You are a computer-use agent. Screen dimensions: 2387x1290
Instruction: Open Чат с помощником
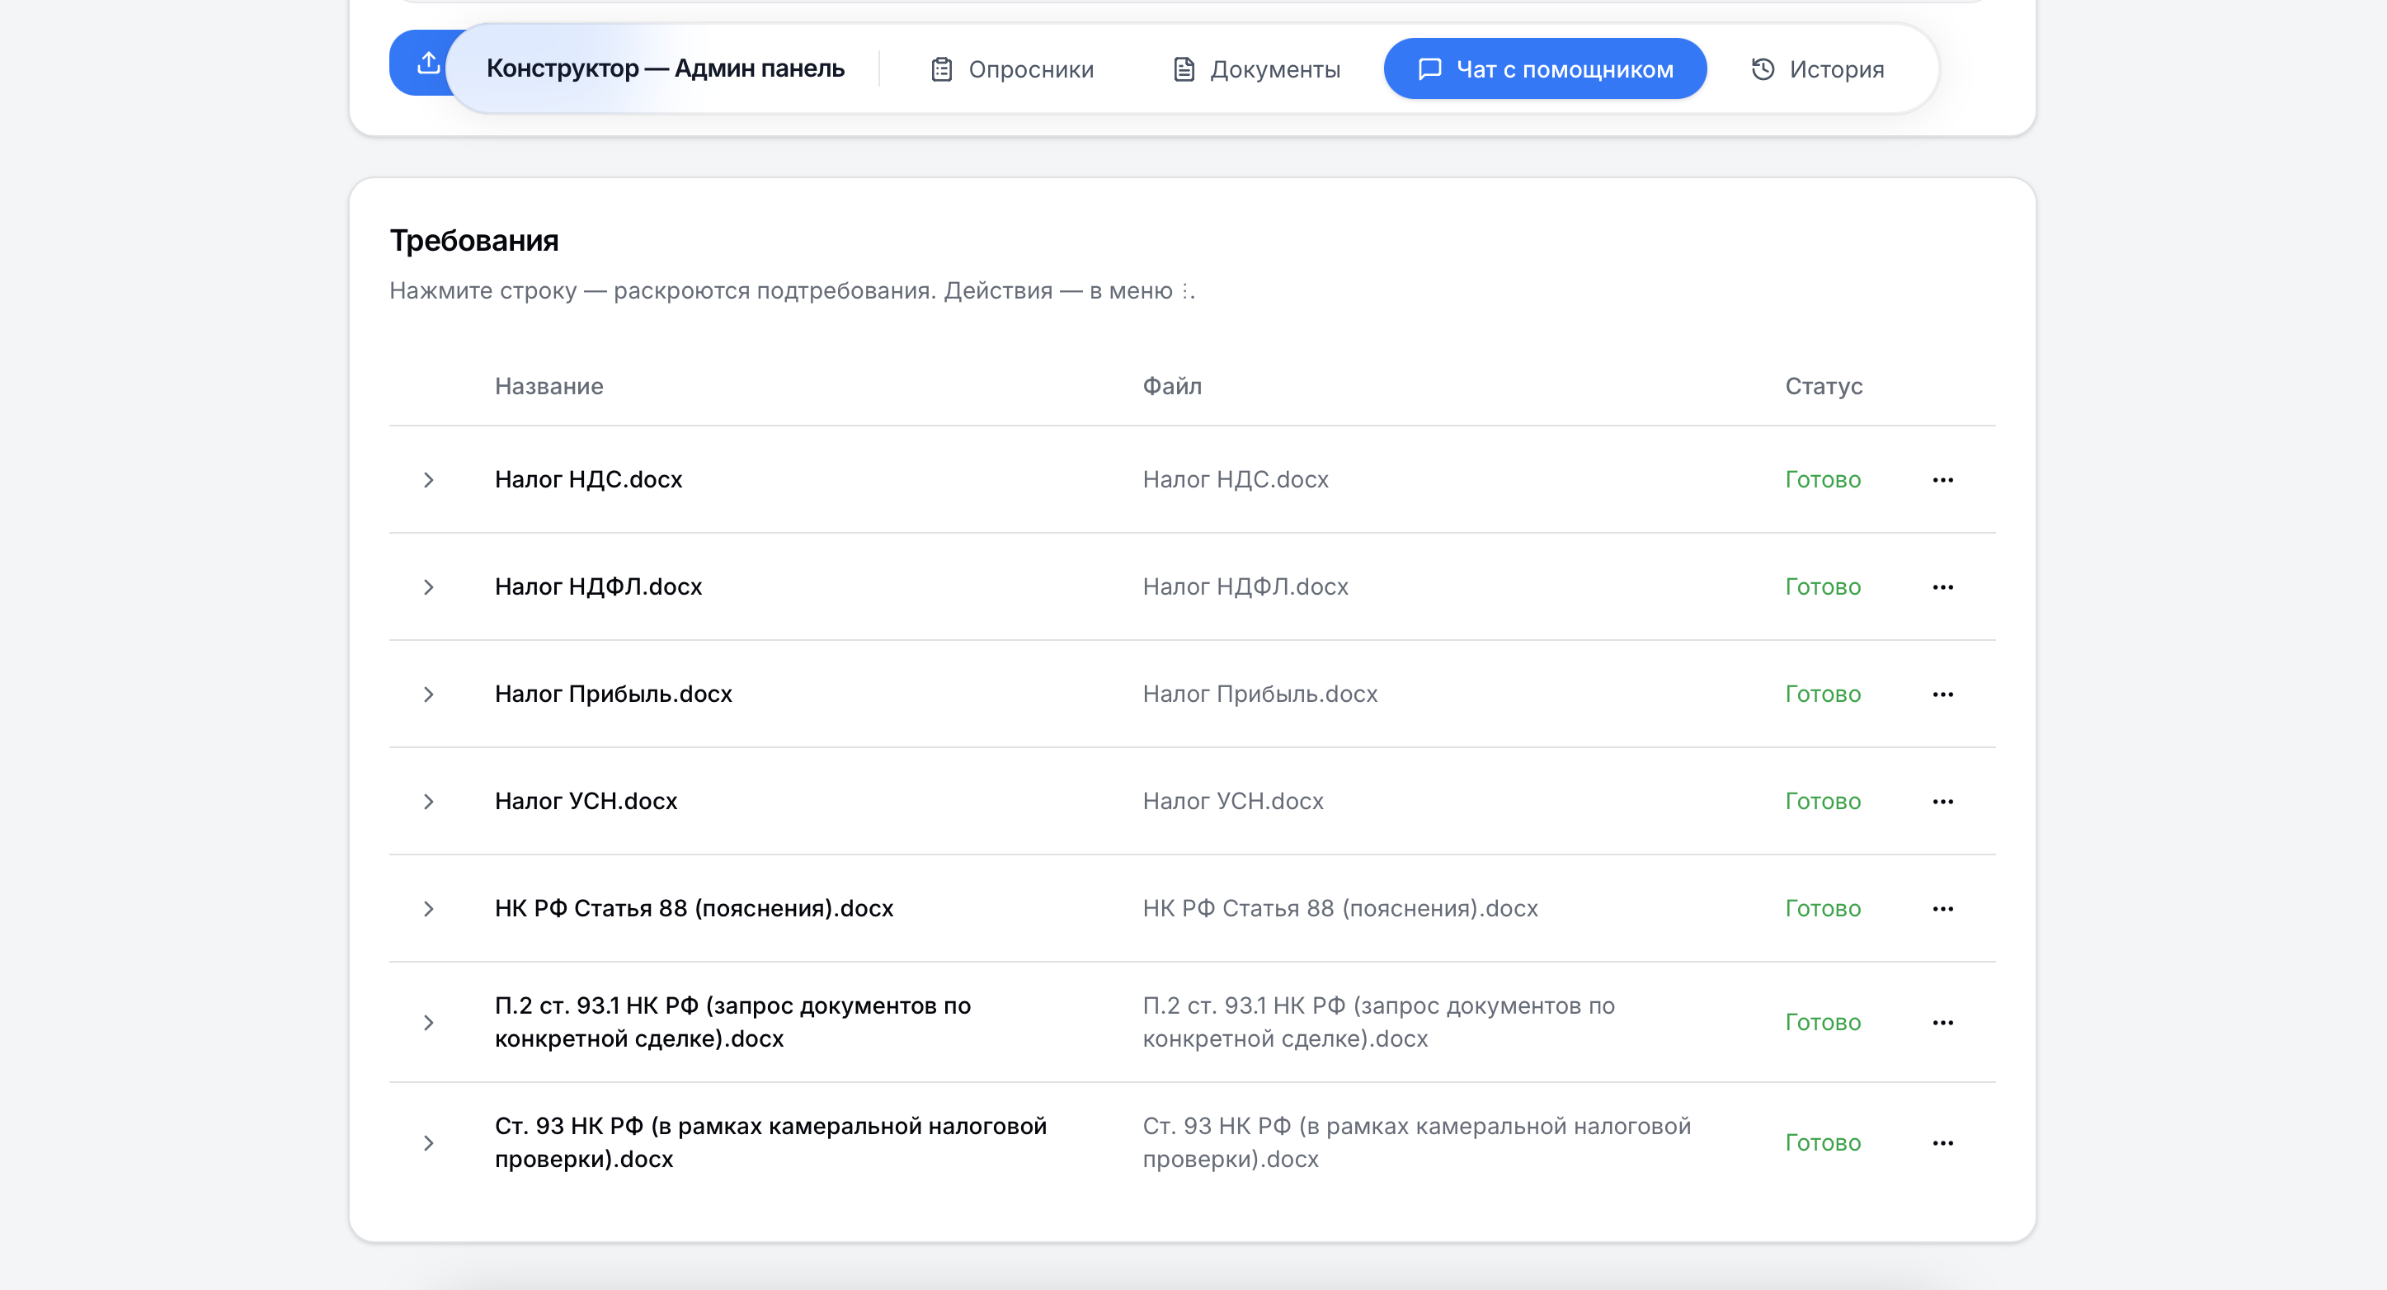click(x=1545, y=69)
